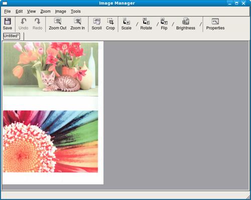Click the Flip tool icon
The height and width of the screenshot is (200, 251).
coord(164,22)
